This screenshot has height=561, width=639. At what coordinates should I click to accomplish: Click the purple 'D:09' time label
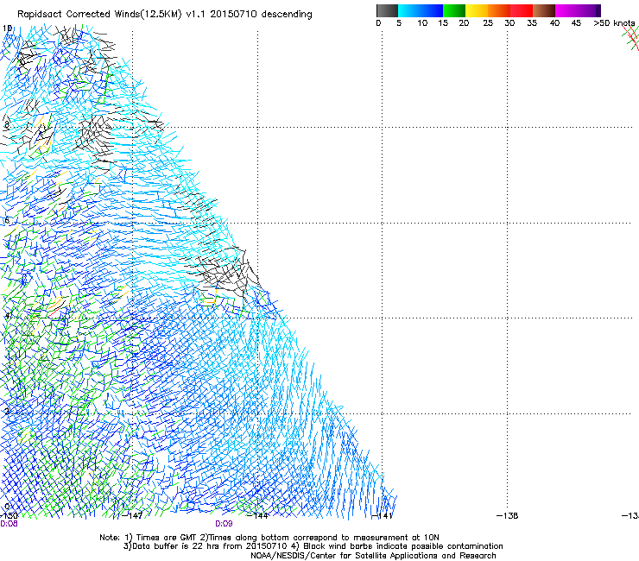[224, 524]
